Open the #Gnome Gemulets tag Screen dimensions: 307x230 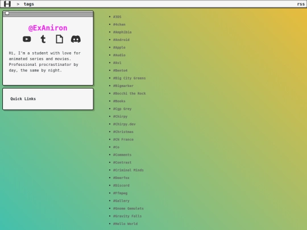128,208
